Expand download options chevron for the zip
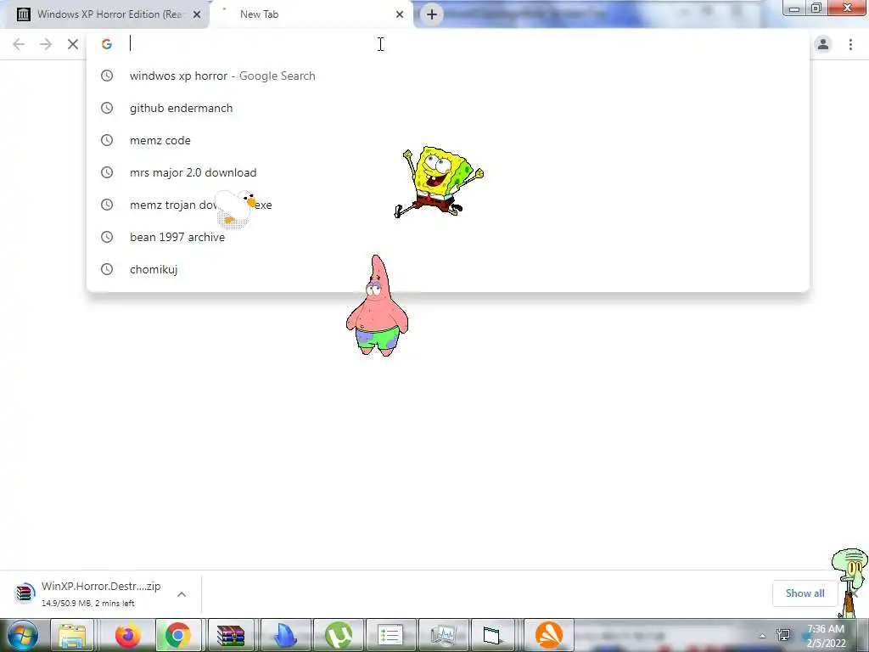This screenshot has width=869, height=652. 182,594
